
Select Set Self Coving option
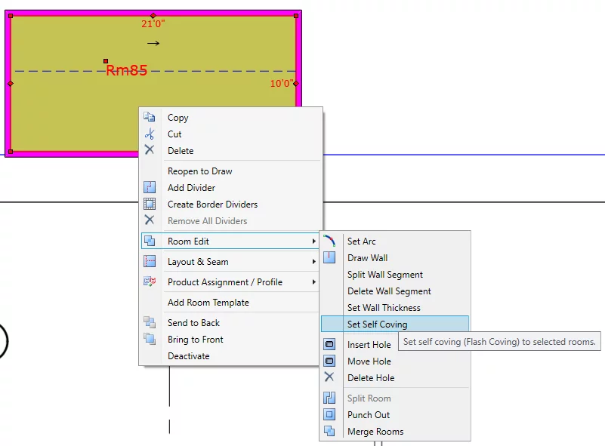coord(377,325)
